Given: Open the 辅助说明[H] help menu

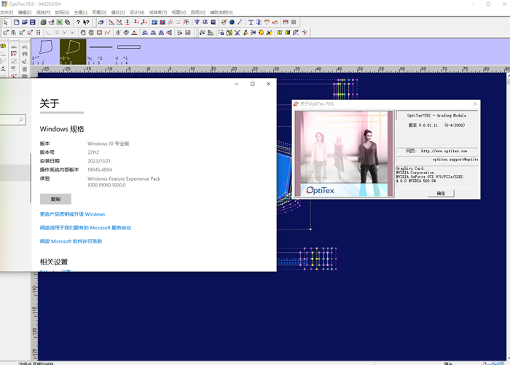Looking at the screenshot, I should [221, 12].
